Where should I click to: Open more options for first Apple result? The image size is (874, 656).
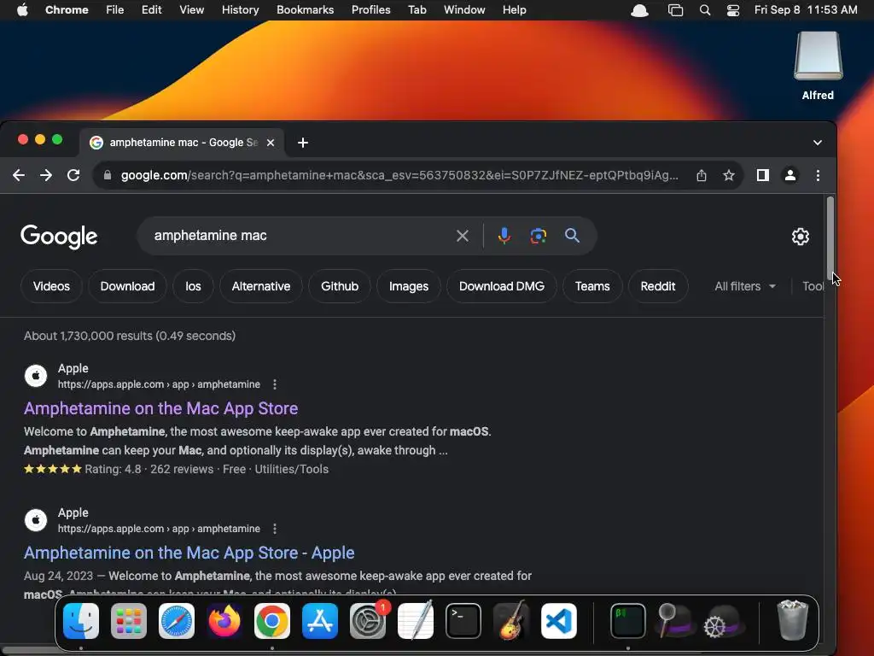coord(274,384)
